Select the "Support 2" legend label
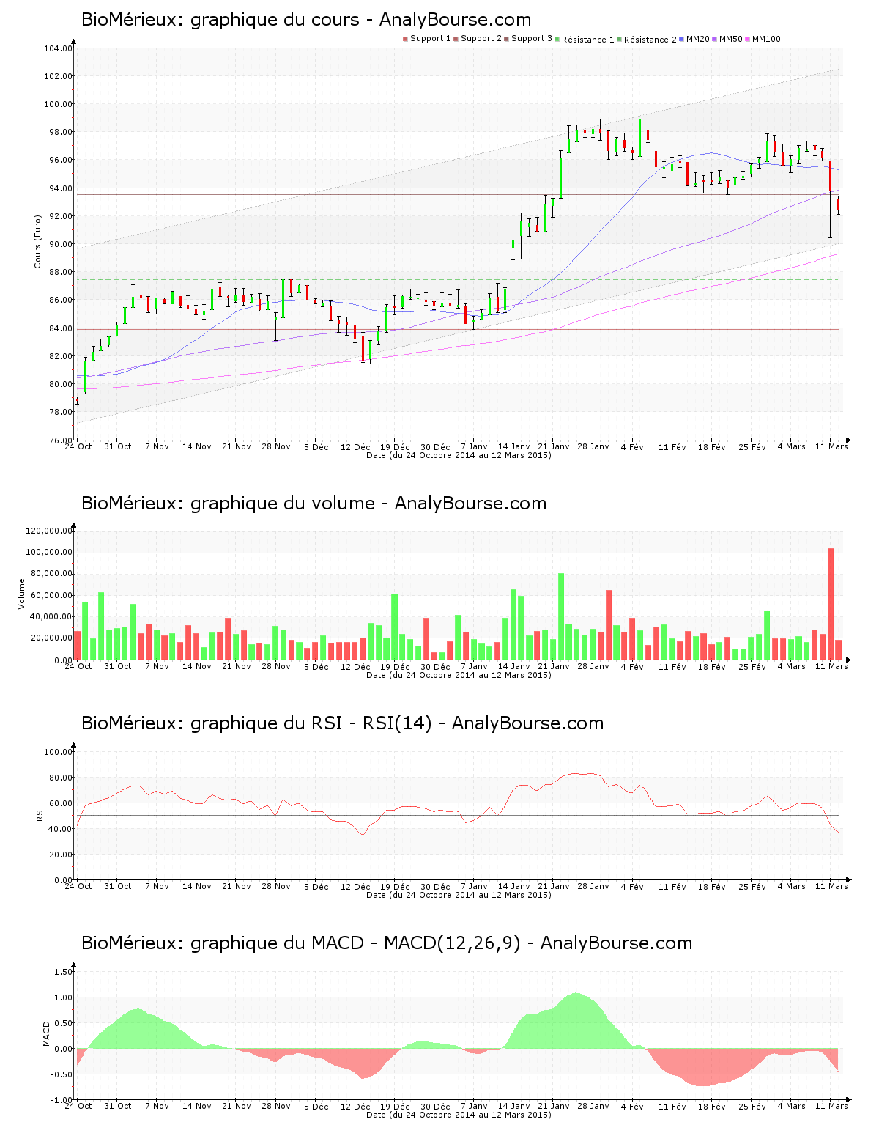879x1136 pixels. [481, 39]
